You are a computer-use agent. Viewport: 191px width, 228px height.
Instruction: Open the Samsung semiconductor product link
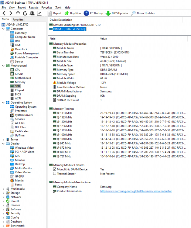(136, 191)
